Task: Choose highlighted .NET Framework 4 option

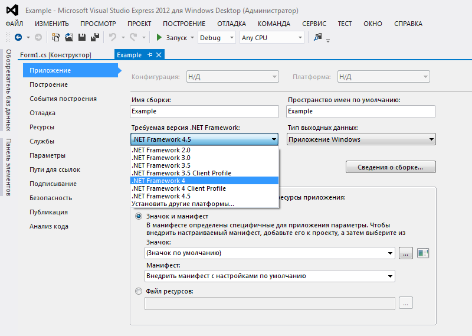Action: pos(204,181)
